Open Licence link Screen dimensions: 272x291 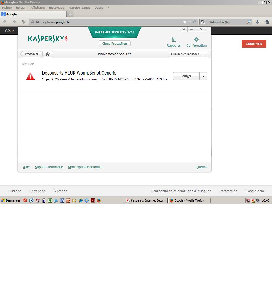pyautogui.click(x=201, y=167)
